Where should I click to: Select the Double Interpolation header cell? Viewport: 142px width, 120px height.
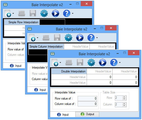click(x=69, y=71)
